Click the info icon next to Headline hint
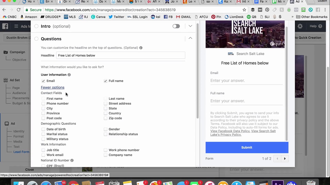Viewport: 330px width, 185px height. click(x=141, y=48)
